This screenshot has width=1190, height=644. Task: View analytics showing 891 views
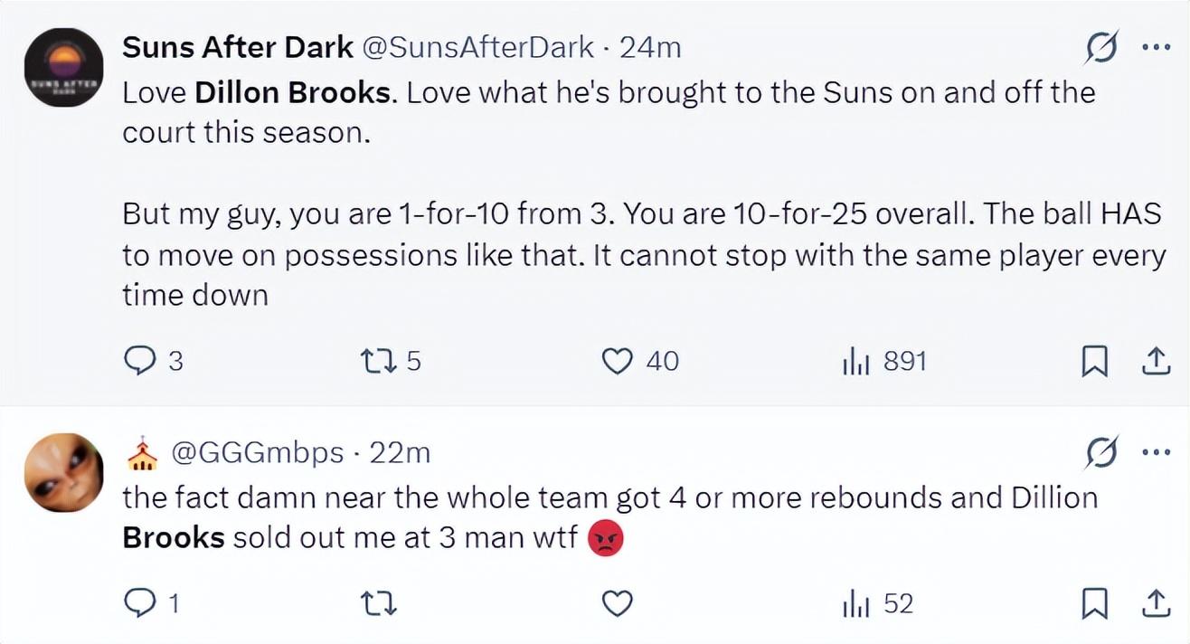855,362
